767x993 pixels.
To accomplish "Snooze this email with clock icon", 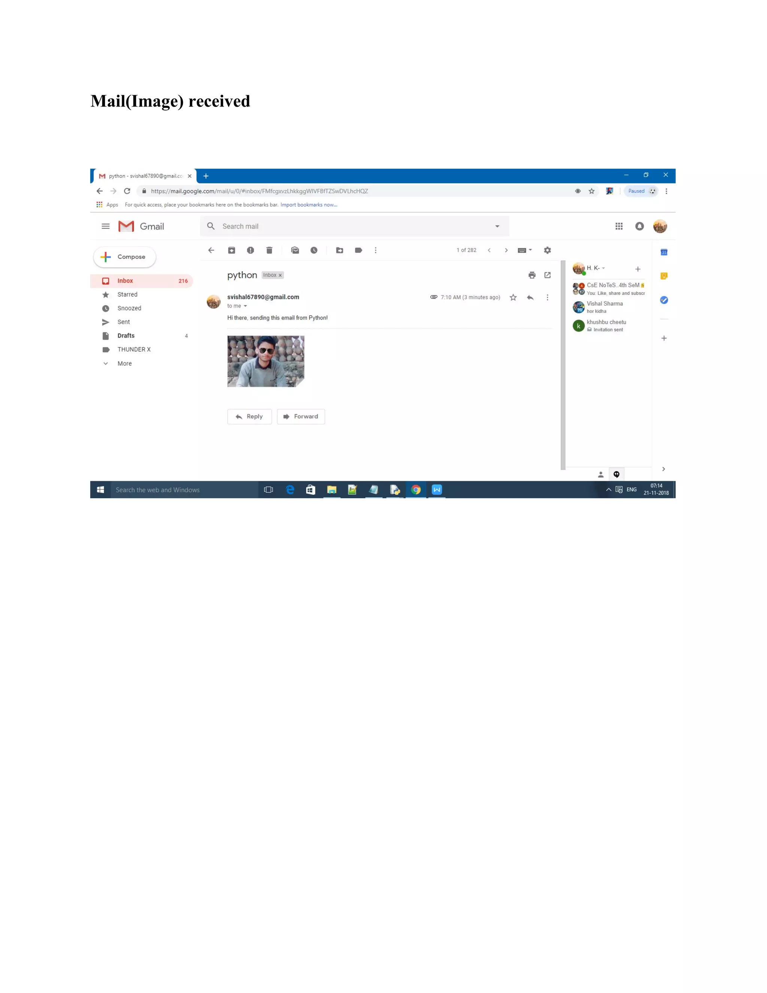I will coord(314,250).
